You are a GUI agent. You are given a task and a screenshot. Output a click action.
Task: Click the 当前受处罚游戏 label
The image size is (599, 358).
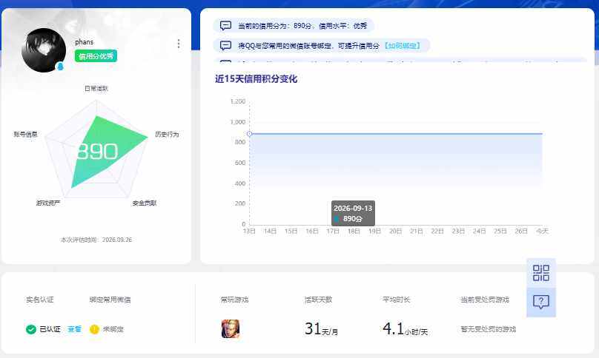tap(485, 300)
